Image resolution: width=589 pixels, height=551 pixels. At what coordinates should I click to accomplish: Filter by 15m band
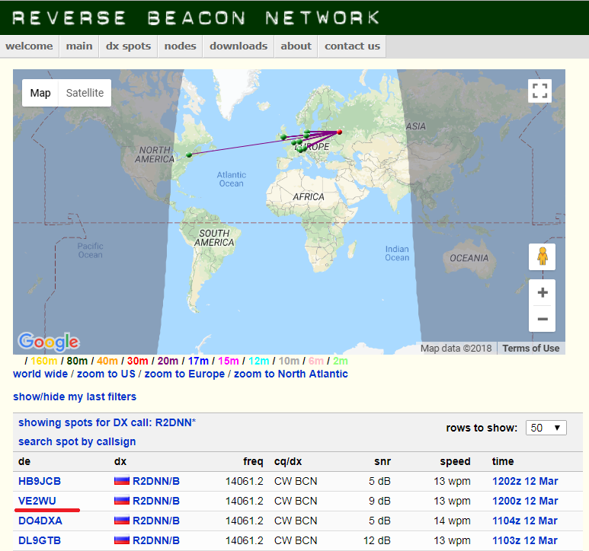pos(229,361)
